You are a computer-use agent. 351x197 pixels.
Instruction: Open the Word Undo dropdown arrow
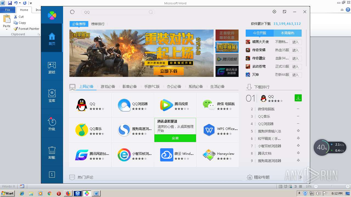click(20, 3)
